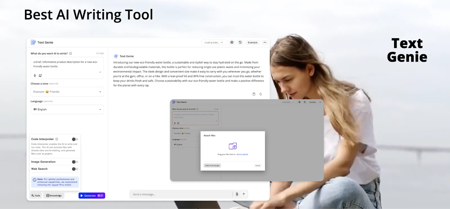Open the English language dropdown in the main window

pos(67,110)
